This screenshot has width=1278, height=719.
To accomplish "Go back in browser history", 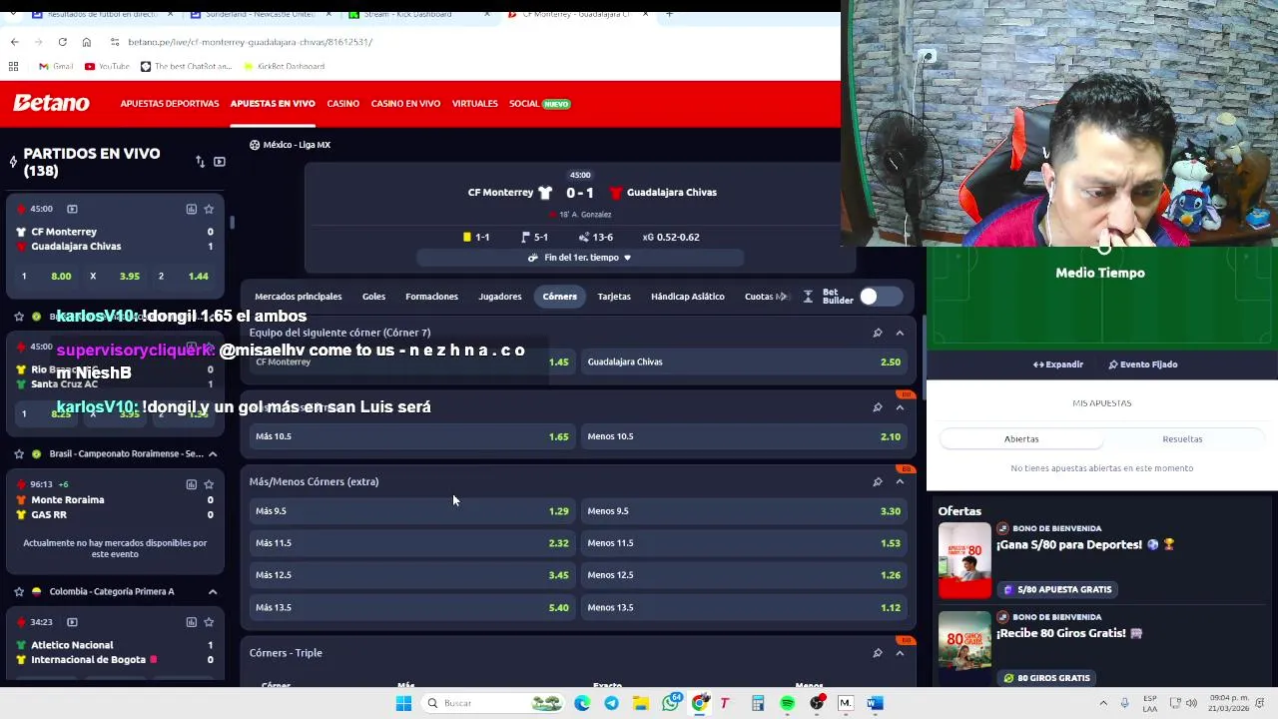I will [14, 42].
